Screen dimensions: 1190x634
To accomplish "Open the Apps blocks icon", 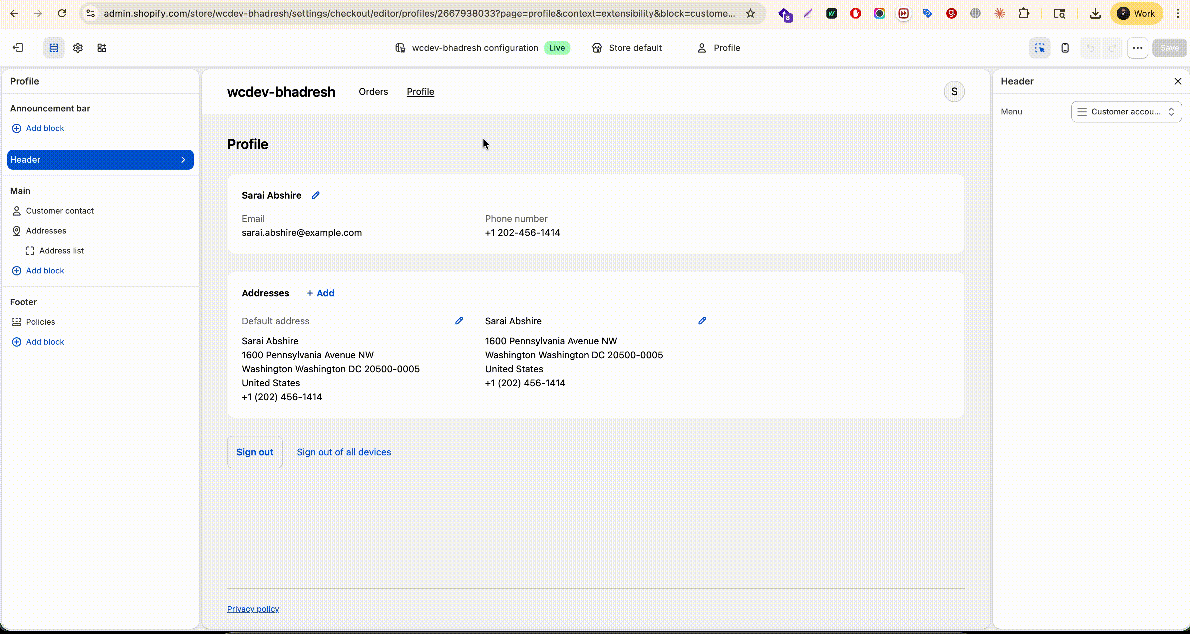I will coord(102,48).
